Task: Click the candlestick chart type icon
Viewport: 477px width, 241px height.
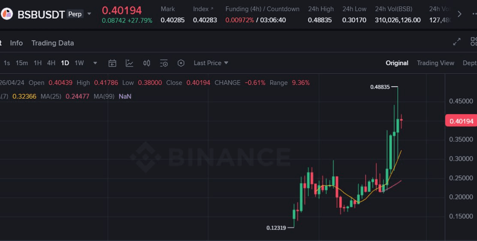Action: point(147,63)
